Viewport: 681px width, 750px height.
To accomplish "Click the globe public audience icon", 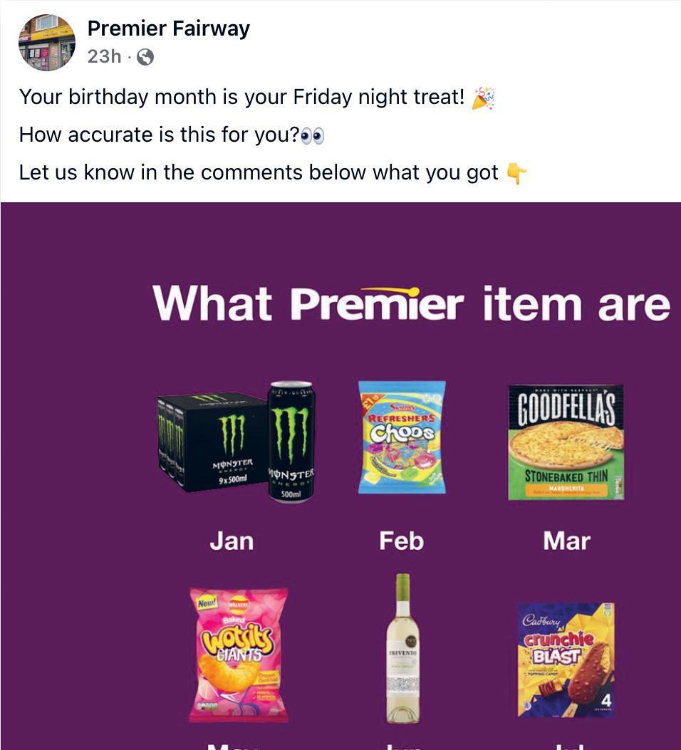I will click(145, 58).
